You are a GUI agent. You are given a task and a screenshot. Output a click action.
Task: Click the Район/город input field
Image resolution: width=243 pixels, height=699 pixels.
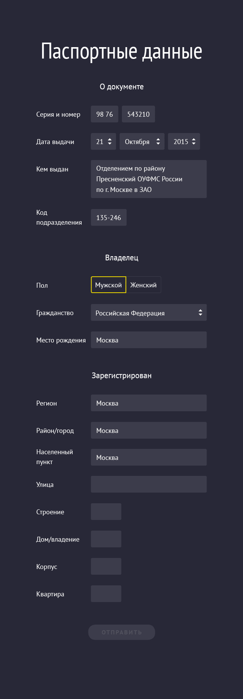pyautogui.click(x=149, y=430)
